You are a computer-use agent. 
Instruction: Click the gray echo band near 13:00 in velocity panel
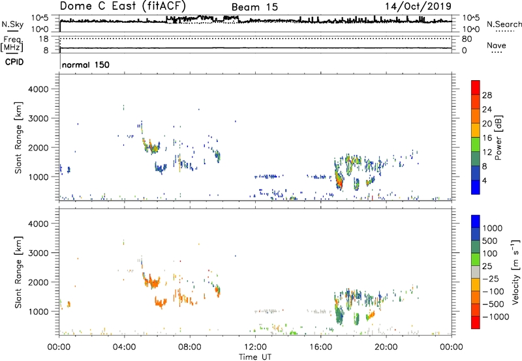point(268,311)
